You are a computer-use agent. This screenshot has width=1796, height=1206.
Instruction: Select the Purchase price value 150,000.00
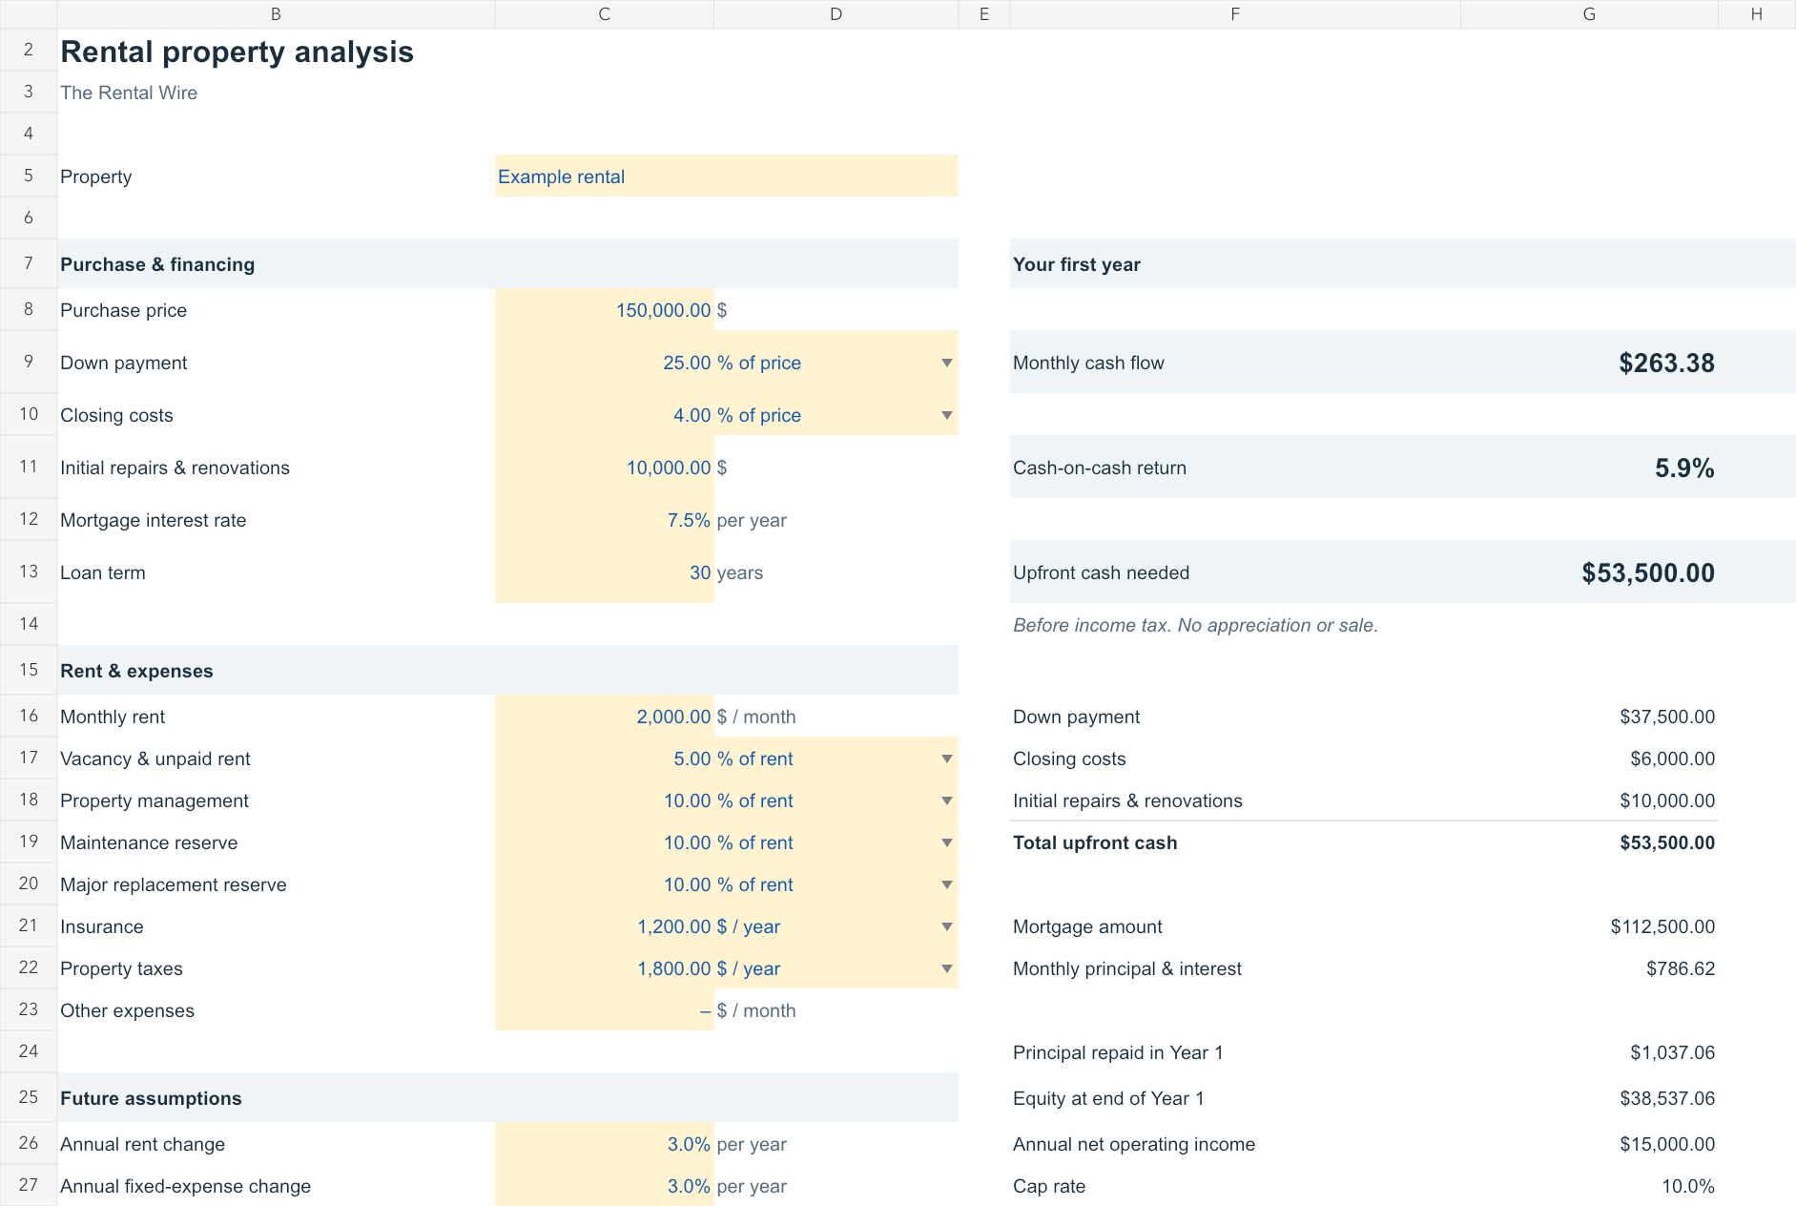pyautogui.click(x=604, y=310)
